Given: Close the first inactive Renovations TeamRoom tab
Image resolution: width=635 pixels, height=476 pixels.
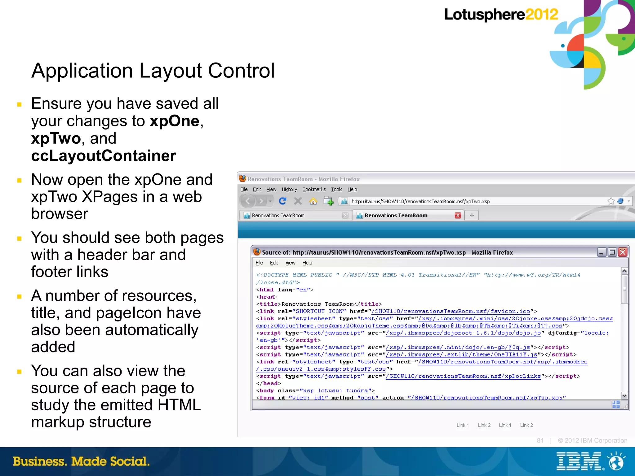Looking at the screenshot, I should 345,216.
